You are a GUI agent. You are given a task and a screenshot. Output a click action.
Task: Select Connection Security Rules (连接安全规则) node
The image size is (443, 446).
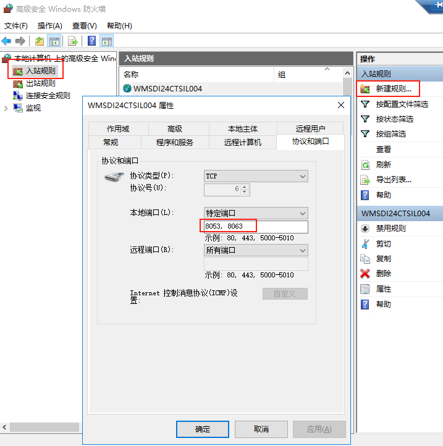point(48,96)
